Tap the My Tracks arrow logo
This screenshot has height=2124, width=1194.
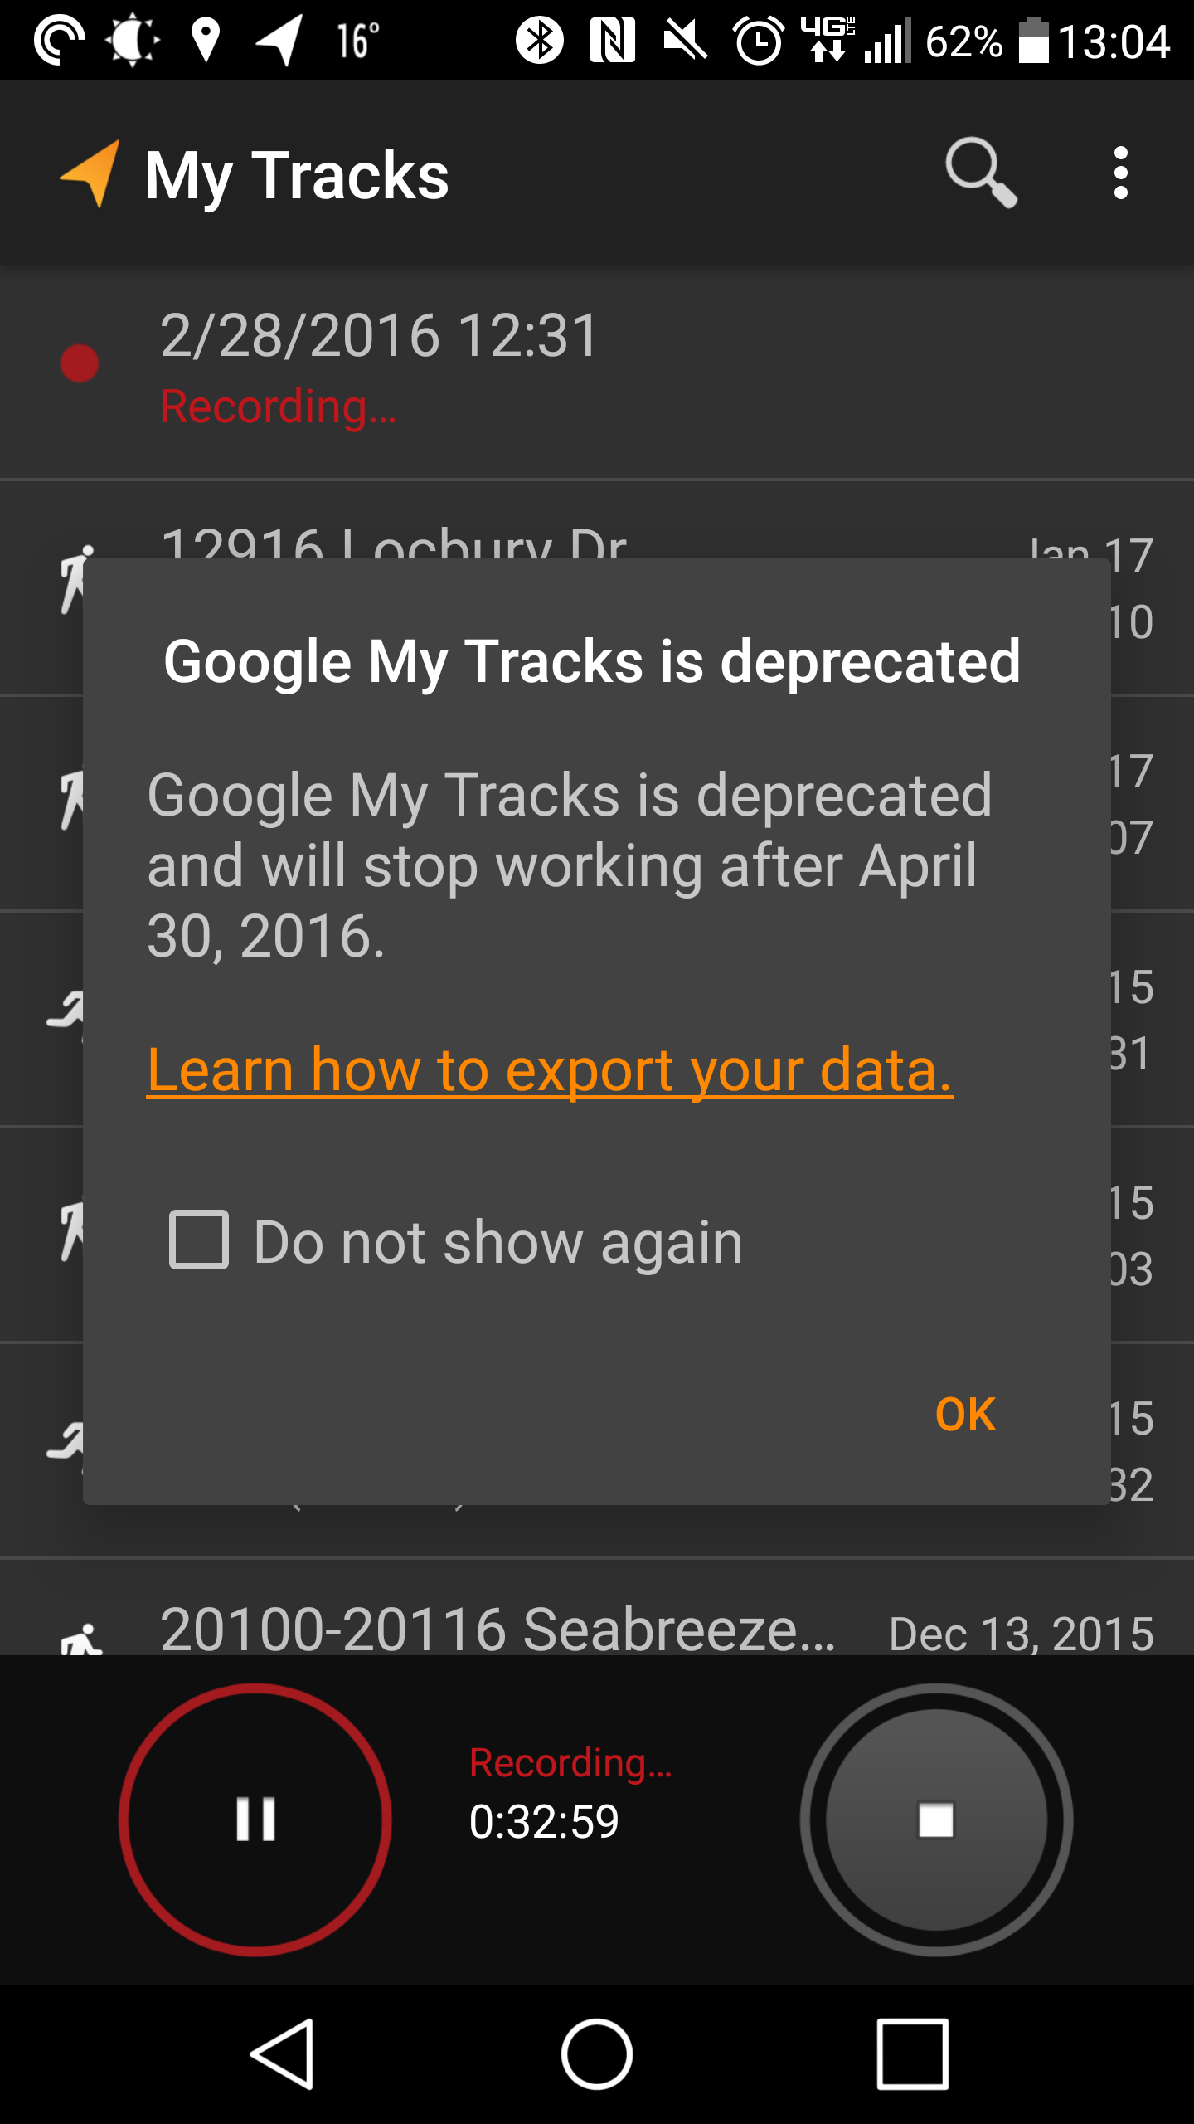[x=90, y=173]
